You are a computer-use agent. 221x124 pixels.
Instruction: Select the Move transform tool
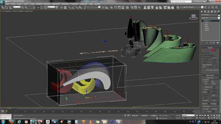[38, 7]
